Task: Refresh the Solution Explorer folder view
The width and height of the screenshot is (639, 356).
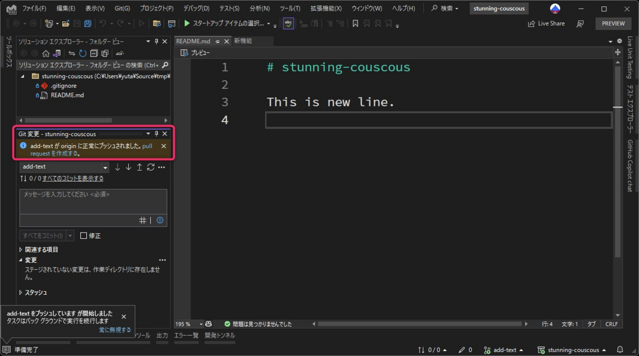Action: pyautogui.click(x=83, y=53)
